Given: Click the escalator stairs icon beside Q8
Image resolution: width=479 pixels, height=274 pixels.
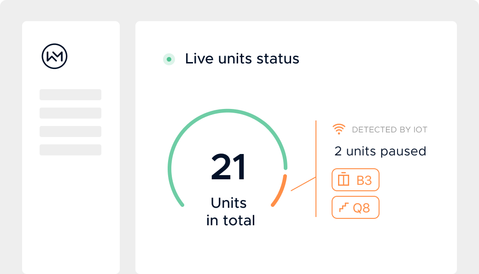Looking at the screenshot, I should point(343,208).
